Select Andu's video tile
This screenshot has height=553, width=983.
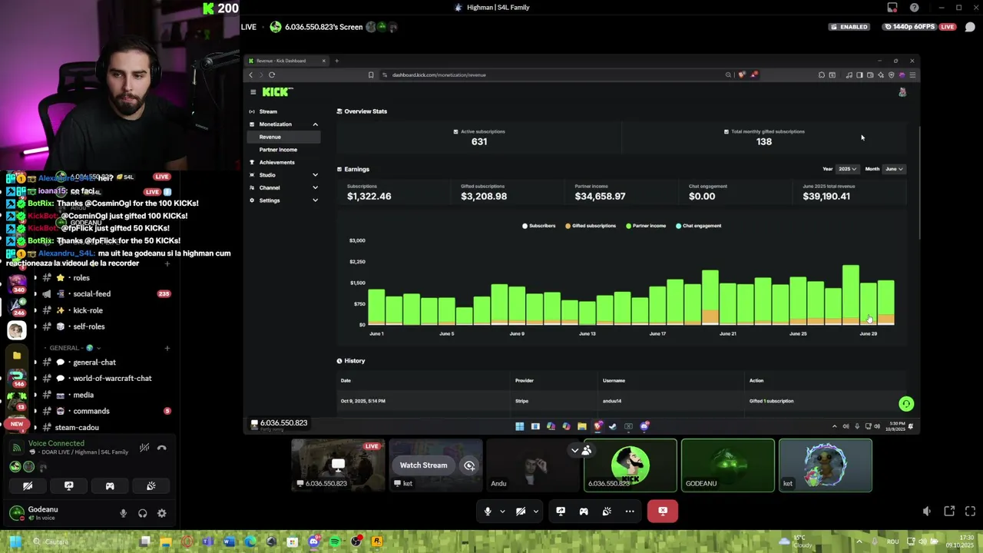click(533, 465)
